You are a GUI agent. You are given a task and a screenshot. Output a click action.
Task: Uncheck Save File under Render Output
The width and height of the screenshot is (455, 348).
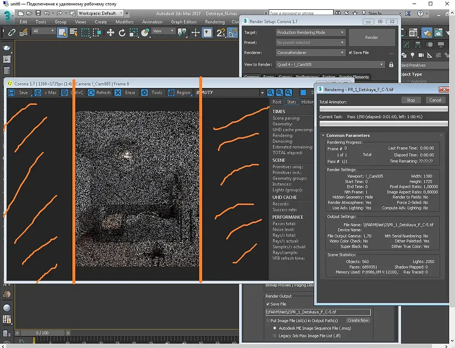268,304
